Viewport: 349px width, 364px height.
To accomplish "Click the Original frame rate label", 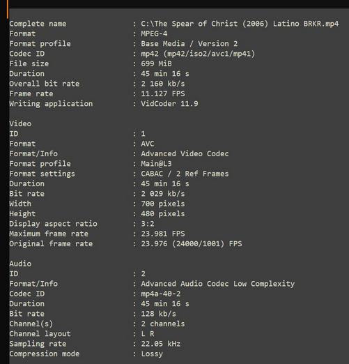I will pos(51,243).
